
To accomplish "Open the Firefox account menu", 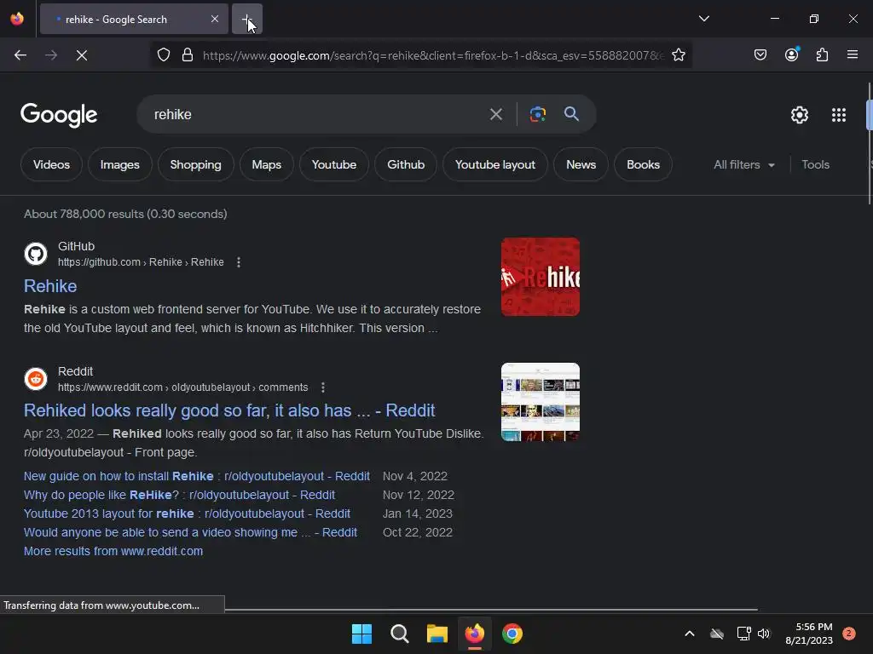I will 791,55.
